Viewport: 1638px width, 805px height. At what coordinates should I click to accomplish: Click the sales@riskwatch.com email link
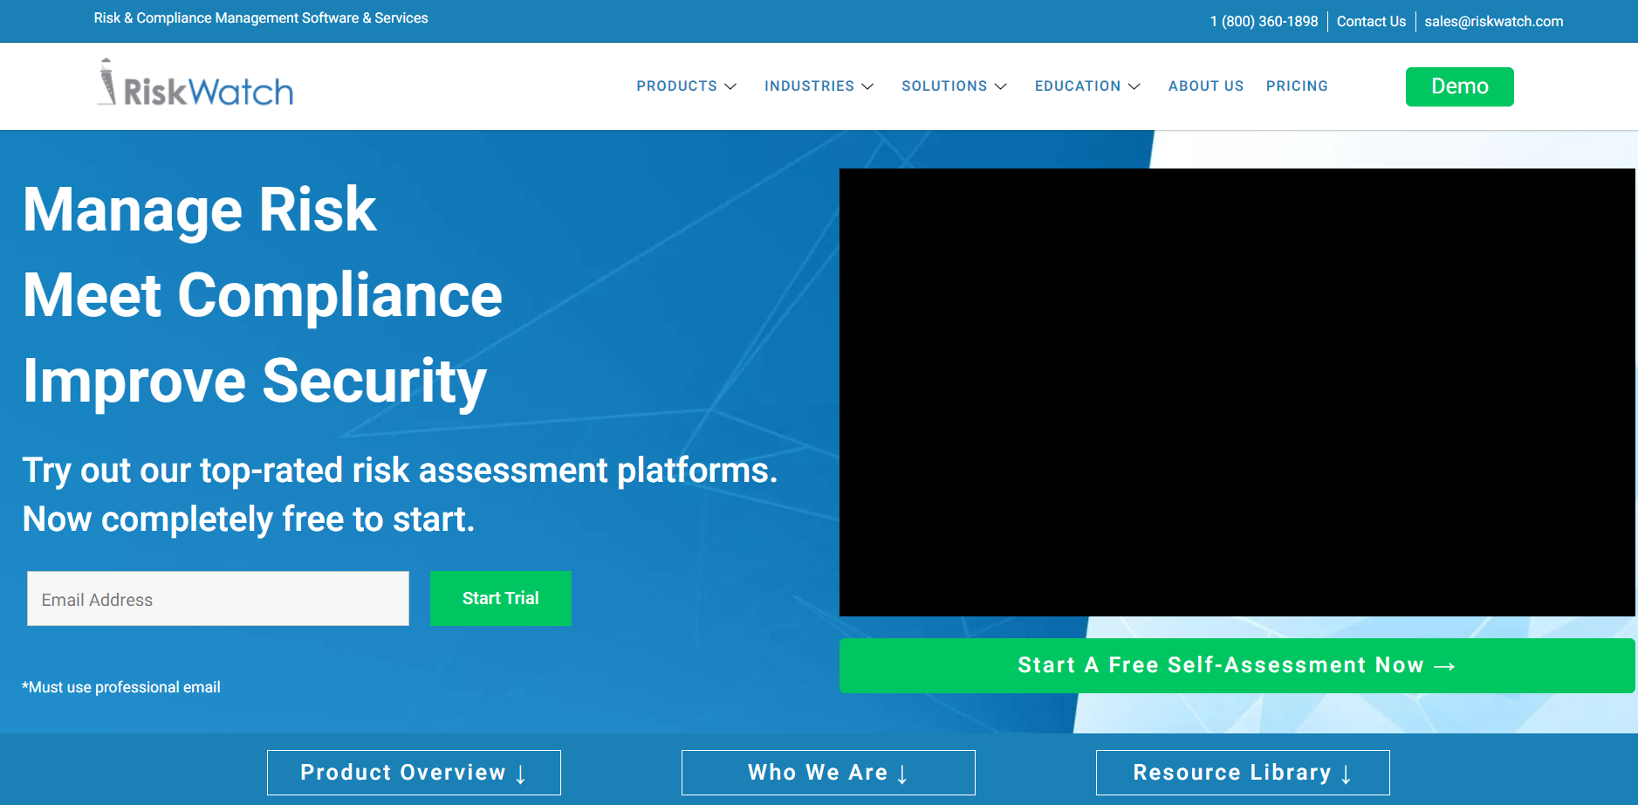click(x=1493, y=22)
